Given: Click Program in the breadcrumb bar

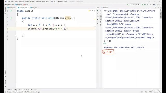Looking at the screenshot, I should (x=8, y=5).
